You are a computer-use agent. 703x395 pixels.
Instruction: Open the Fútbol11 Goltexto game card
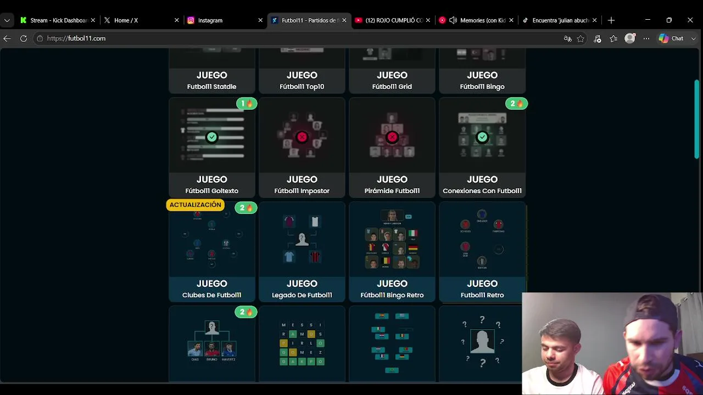(x=211, y=147)
